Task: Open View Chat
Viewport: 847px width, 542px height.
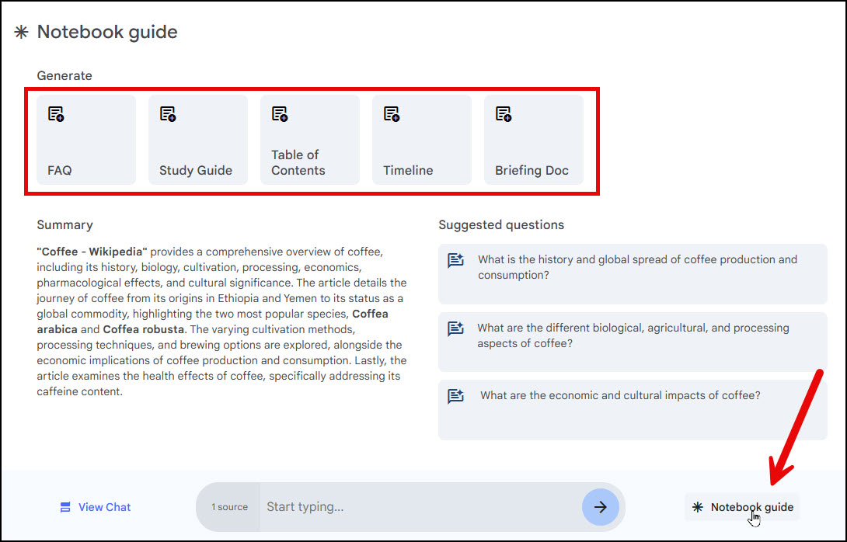Action: [x=95, y=507]
